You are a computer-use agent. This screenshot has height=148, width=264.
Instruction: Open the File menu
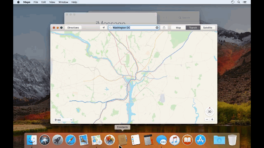(x=36, y=2)
